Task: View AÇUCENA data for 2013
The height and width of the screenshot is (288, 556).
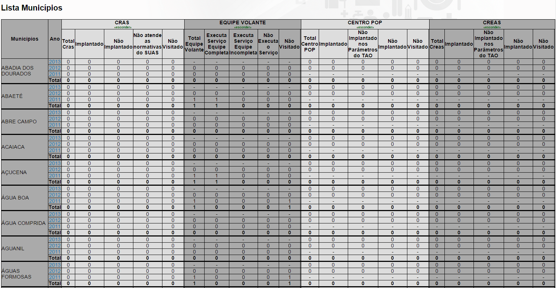Action: [x=55, y=164]
